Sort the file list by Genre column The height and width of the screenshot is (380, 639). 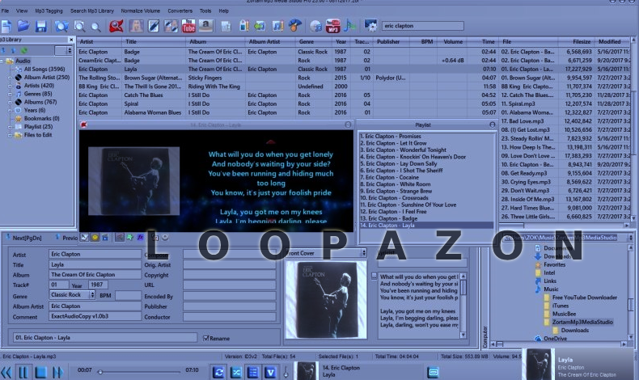tap(314, 41)
